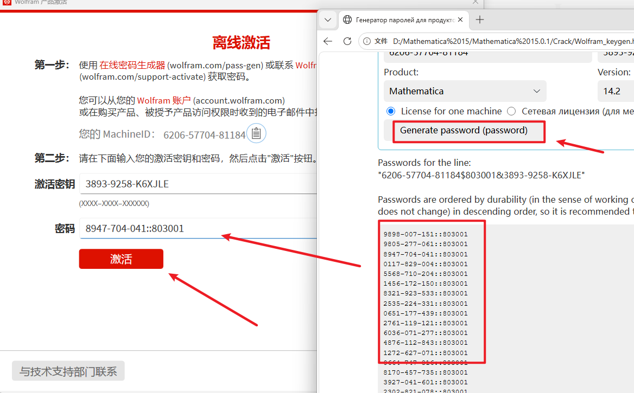Select the Генератор паролей browser tab

(403, 20)
